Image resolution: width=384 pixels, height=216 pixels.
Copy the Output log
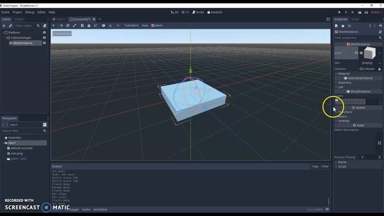coord(315,166)
